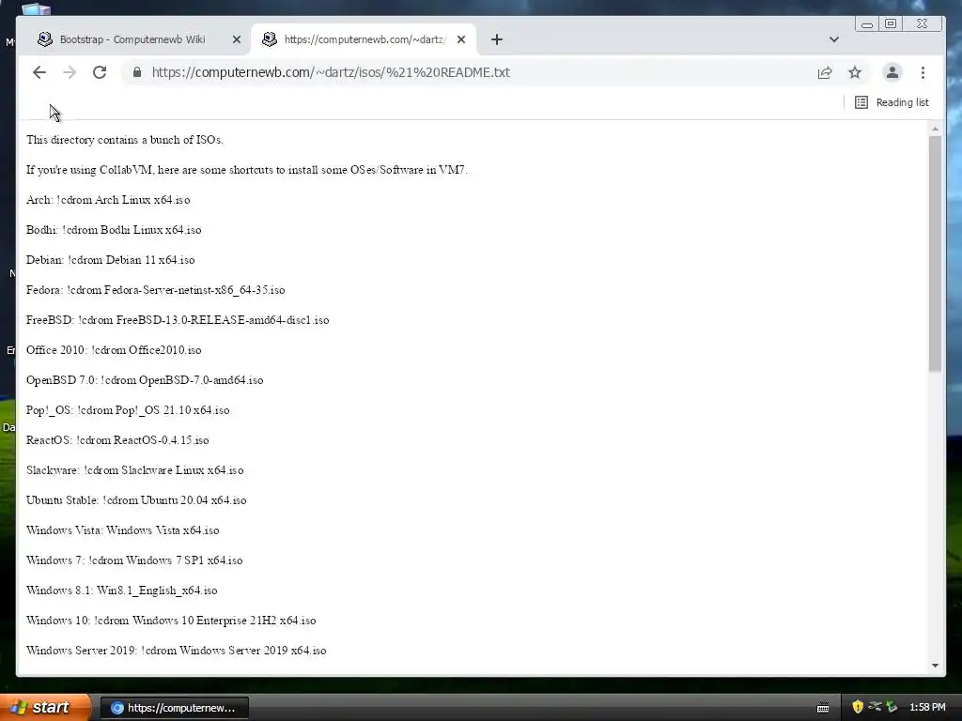This screenshot has width=962, height=721.
Task: Click the Windows 7 SP1 x64.iso line
Action: (x=134, y=560)
